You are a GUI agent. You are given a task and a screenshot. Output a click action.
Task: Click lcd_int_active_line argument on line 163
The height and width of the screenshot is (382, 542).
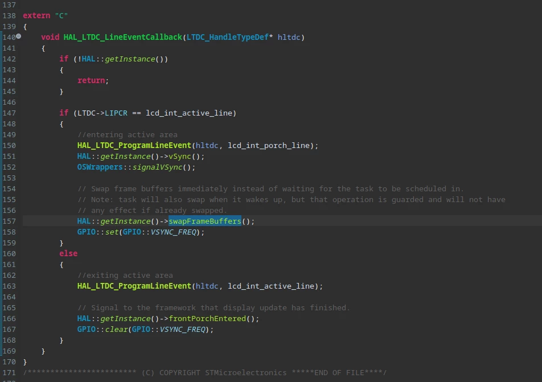click(x=271, y=286)
